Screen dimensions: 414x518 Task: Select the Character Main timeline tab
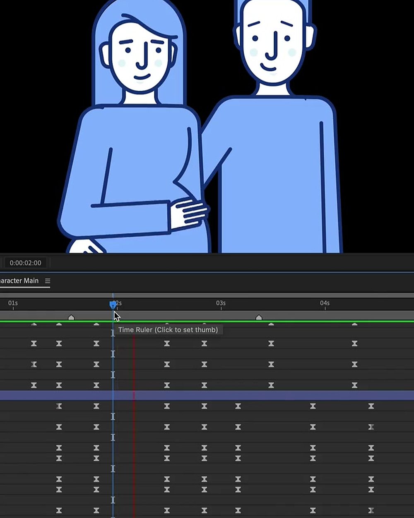click(19, 281)
